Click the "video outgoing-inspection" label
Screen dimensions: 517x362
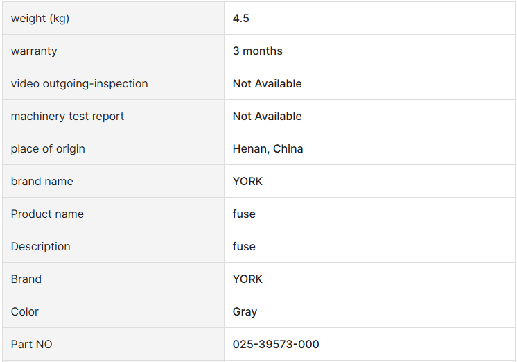(80, 84)
